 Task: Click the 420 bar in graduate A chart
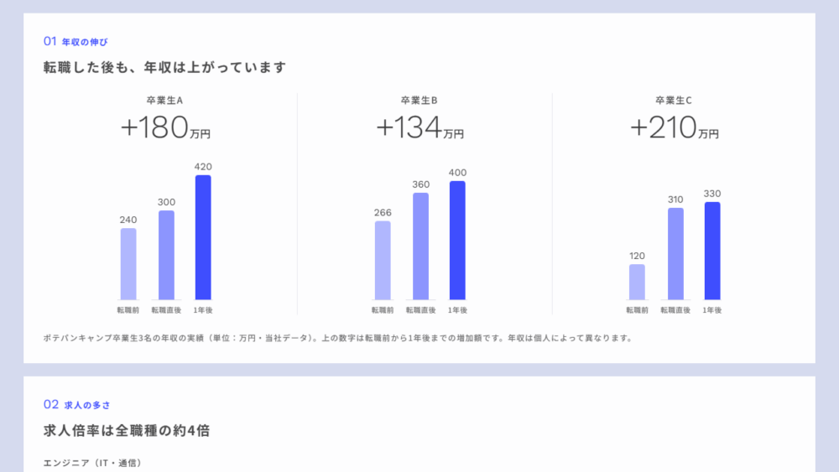pos(203,237)
